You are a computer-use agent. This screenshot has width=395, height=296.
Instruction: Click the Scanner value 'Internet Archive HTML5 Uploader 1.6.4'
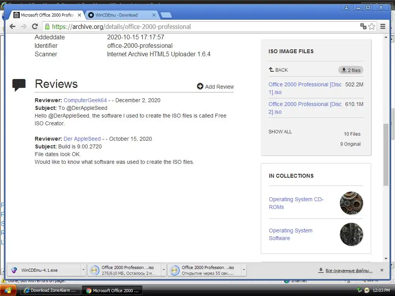(x=159, y=54)
